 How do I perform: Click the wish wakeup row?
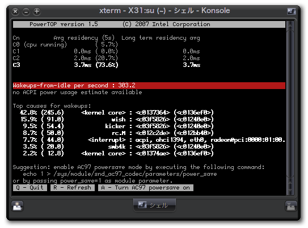pyautogui.click(x=117, y=120)
